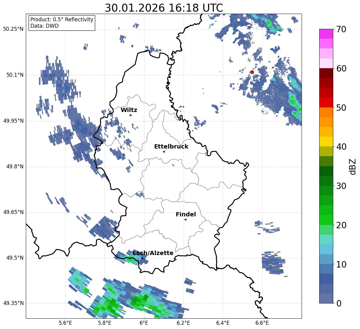Click the 49.95°N latitude tick label

(x=13, y=121)
